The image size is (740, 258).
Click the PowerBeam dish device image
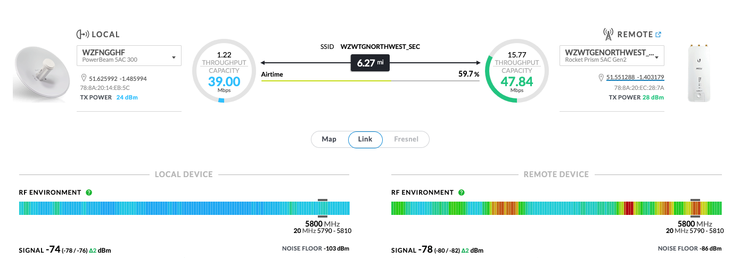coord(40,74)
